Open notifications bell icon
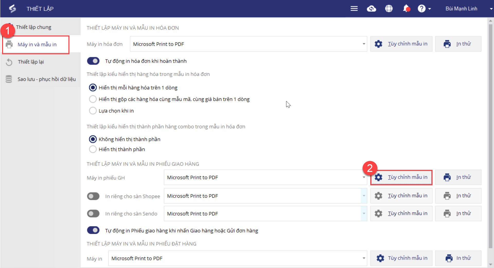The height and width of the screenshot is (268, 494). pos(406,9)
